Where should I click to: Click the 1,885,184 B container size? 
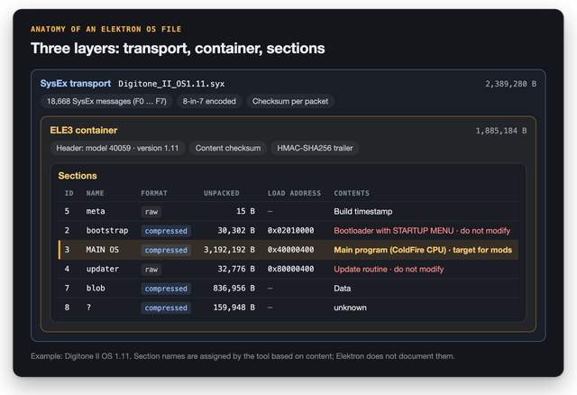click(x=501, y=131)
